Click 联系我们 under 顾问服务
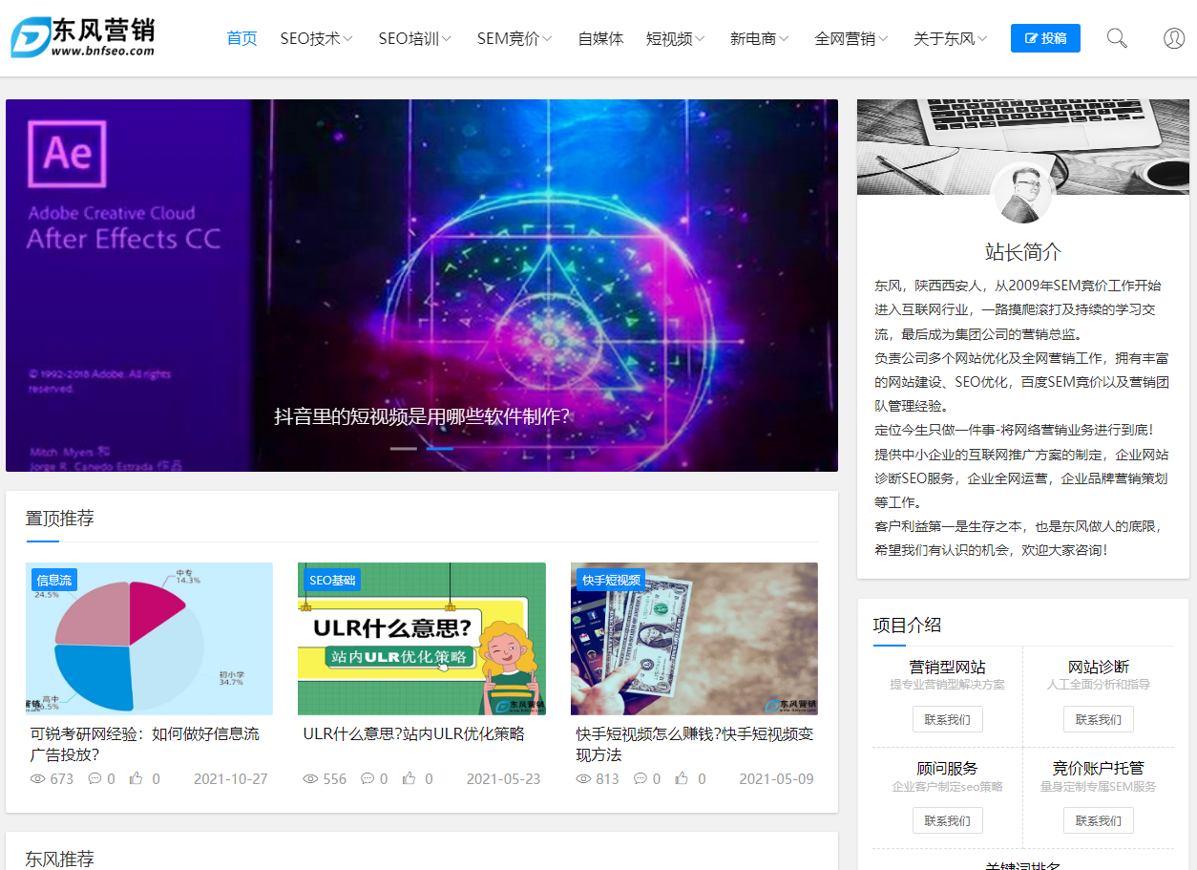Image resolution: width=1197 pixels, height=870 pixels. (x=948, y=820)
